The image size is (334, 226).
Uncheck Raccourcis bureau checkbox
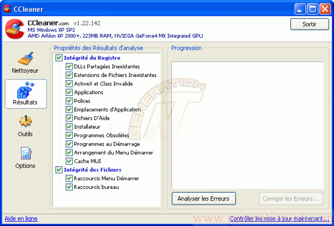click(x=69, y=187)
